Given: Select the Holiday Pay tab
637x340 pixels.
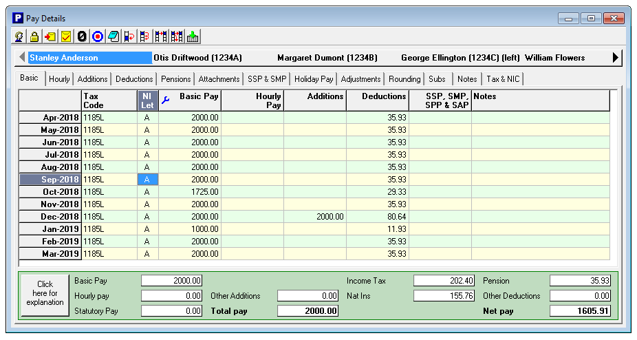Looking at the screenshot, I should click(314, 79).
